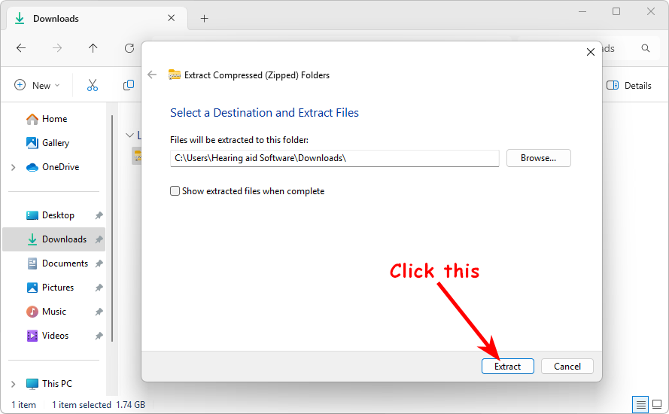Open the New dropdown menu

click(x=37, y=85)
